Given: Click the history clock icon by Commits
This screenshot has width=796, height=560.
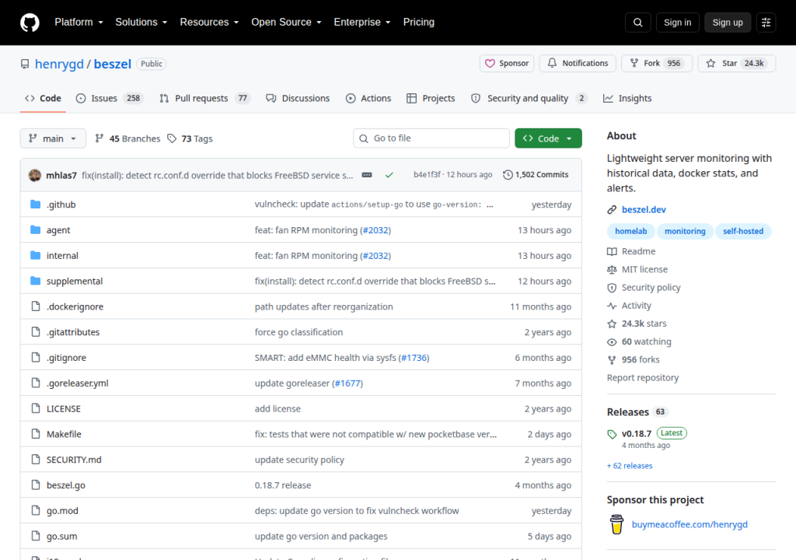Looking at the screenshot, I should click(508, 175).
